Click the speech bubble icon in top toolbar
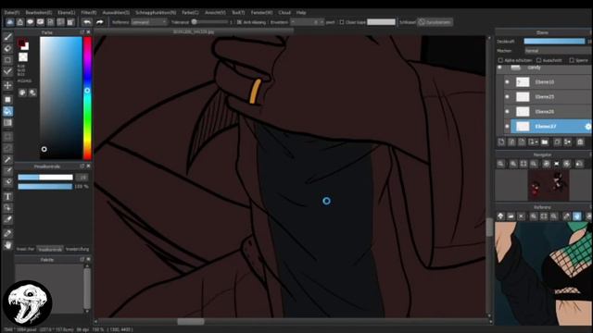The height and width of the screenshot is (333, 593). click(x=31, y=22)
